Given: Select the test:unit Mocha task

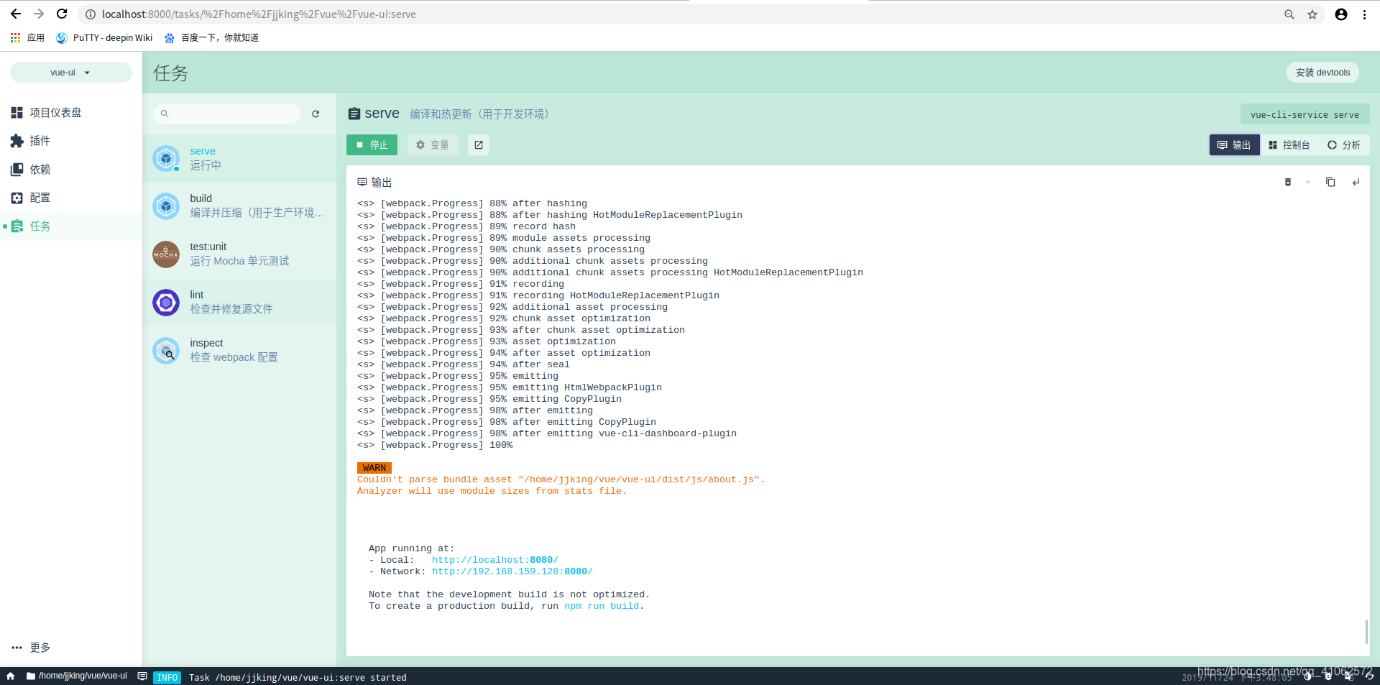Looking at the screenshot, I should pyautogui.click(x=239, y=254).
